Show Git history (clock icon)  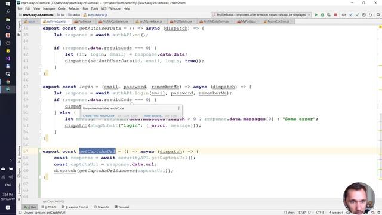coord(363,15)
